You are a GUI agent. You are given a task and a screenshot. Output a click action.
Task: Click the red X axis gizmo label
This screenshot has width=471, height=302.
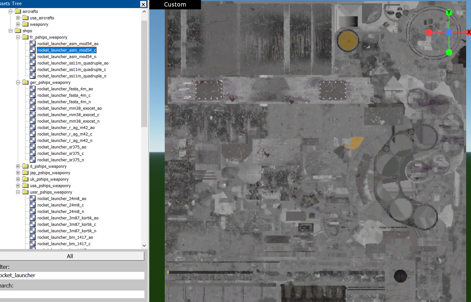click(468, 32)
